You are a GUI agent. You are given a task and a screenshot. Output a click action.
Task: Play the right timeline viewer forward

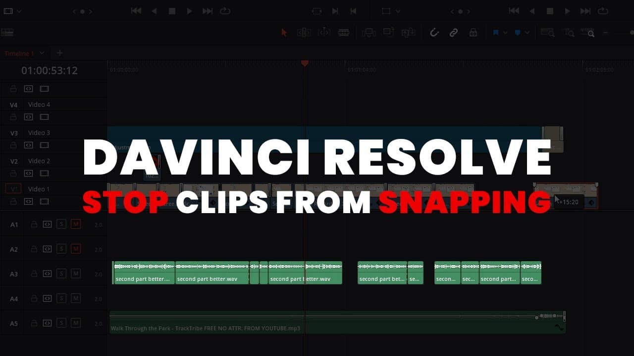pyautogui.click(x=568, y=11)
